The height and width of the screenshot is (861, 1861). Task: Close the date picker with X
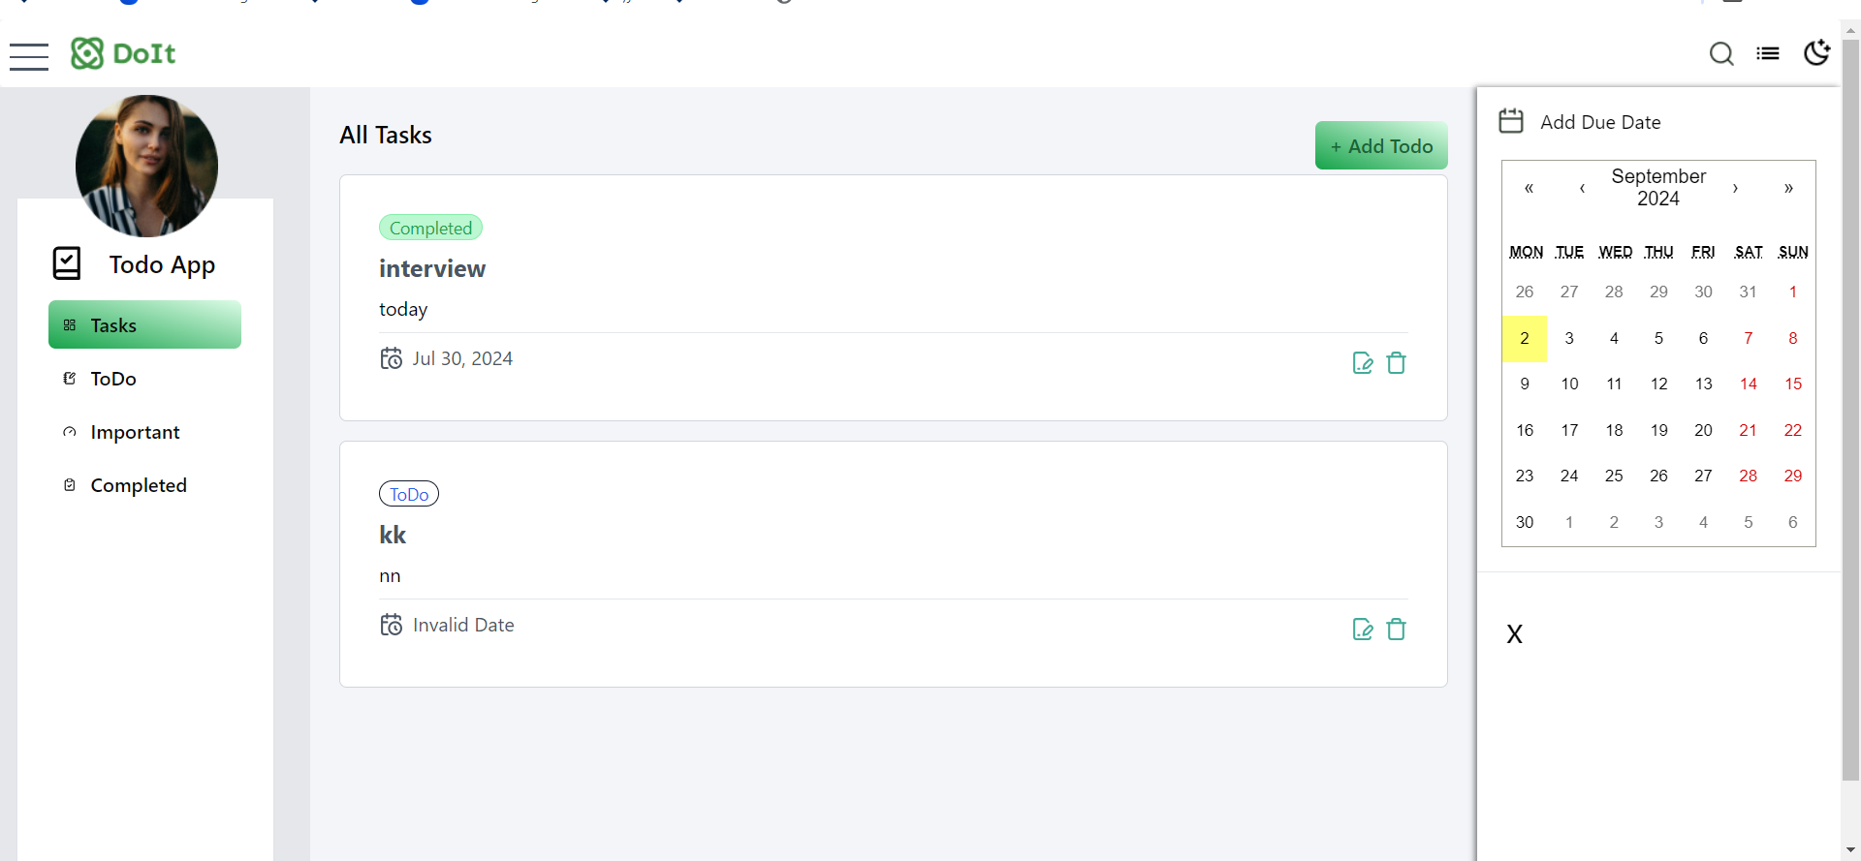click(x=1515, y=634)
